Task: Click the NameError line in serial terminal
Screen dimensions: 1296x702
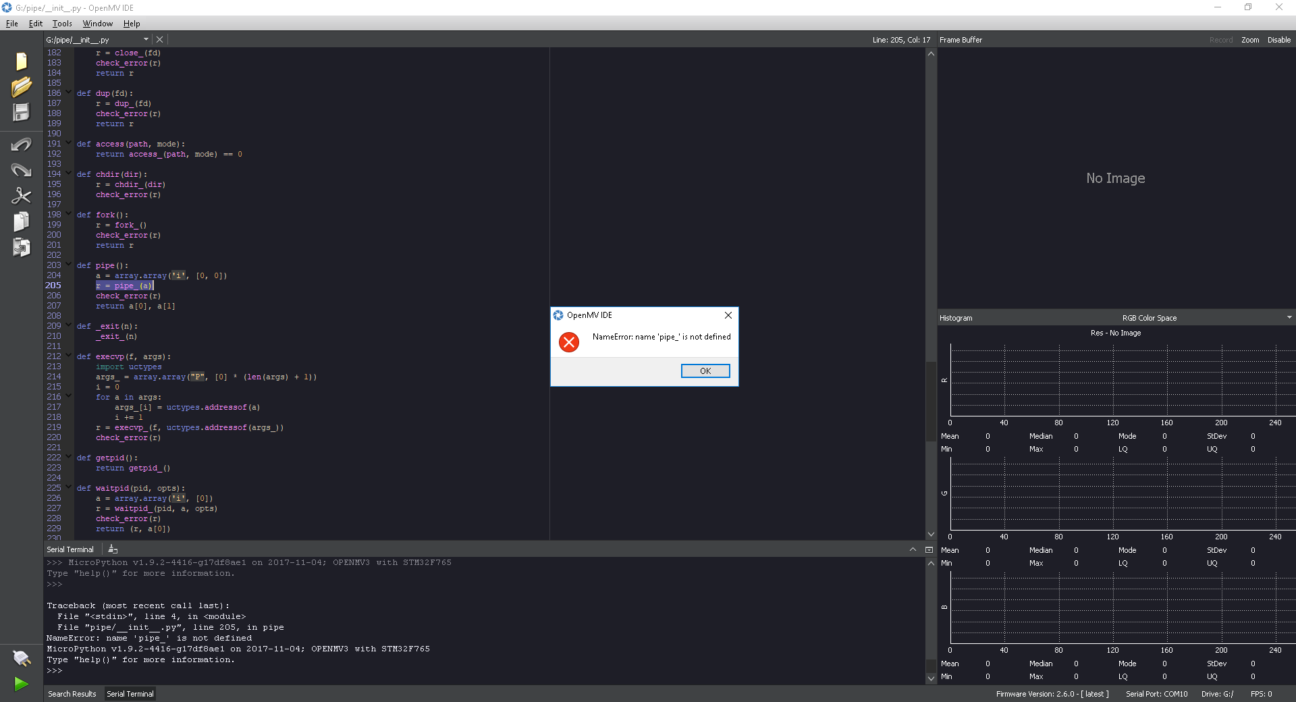Action: 149,638
